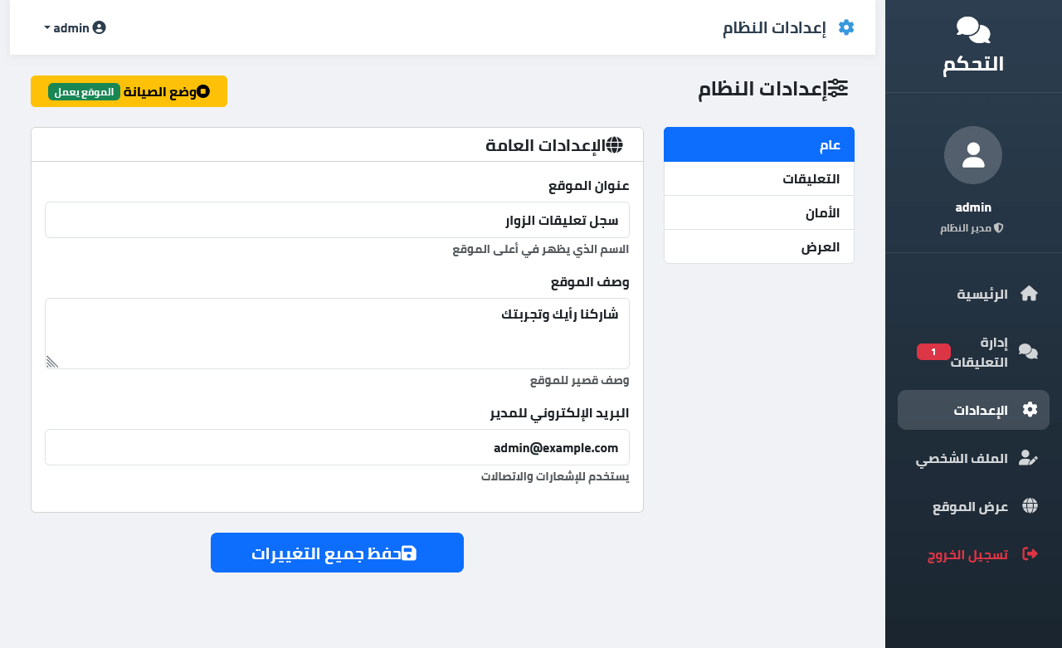Open the الأمان settings tab
The width and height of the screenshot is (1062, 648).
[x=759, y=212]
